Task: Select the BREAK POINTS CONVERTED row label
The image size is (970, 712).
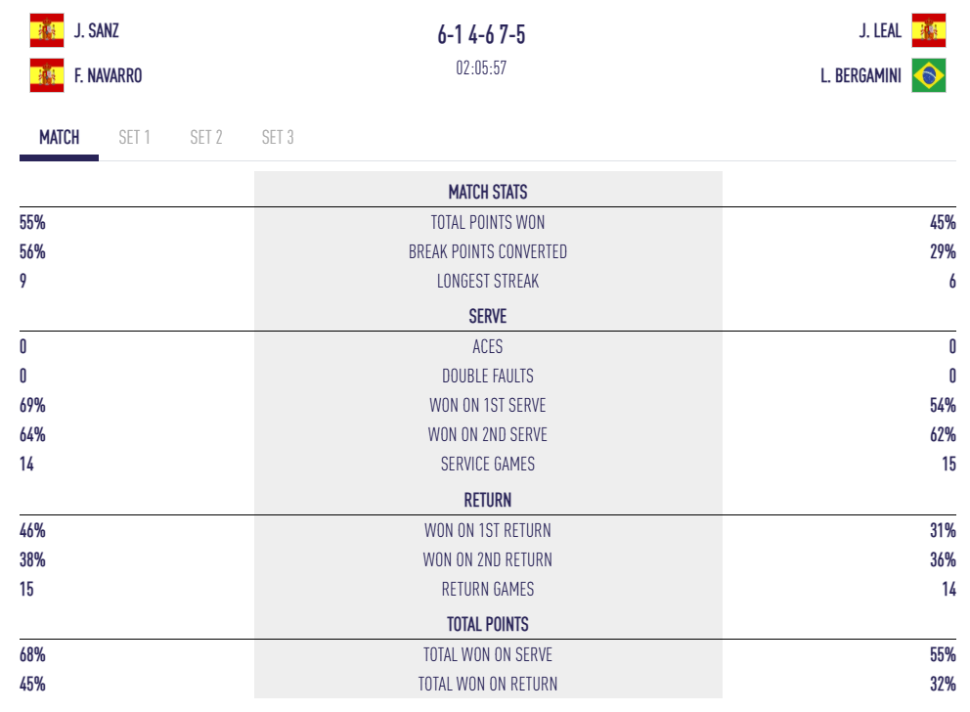Action: (487, 252)
